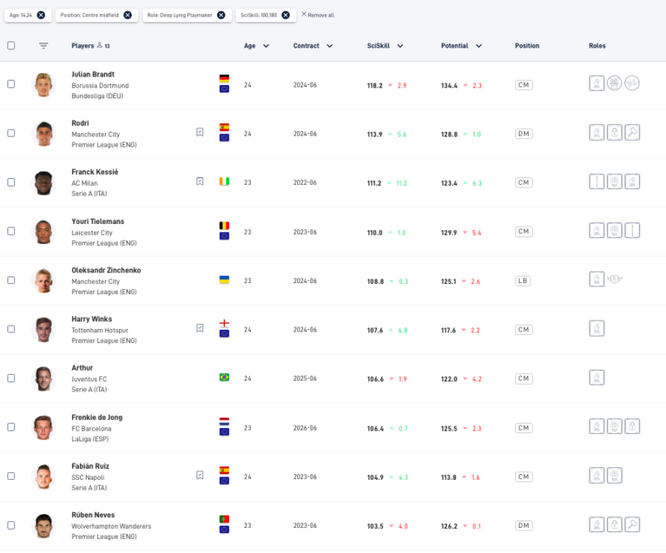666x553 pixels.
Task: Tick the select-all checkbox in table header
Action: (11, 46)
